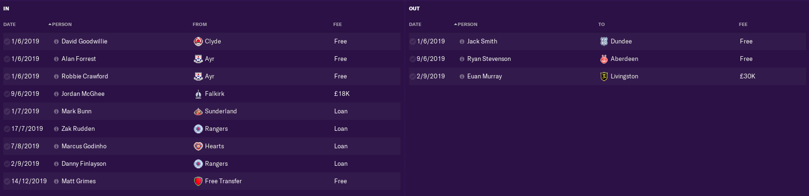809x196 pixels.
Task: Sort outgoing transfers by Person column
Action: pos(466,24)
